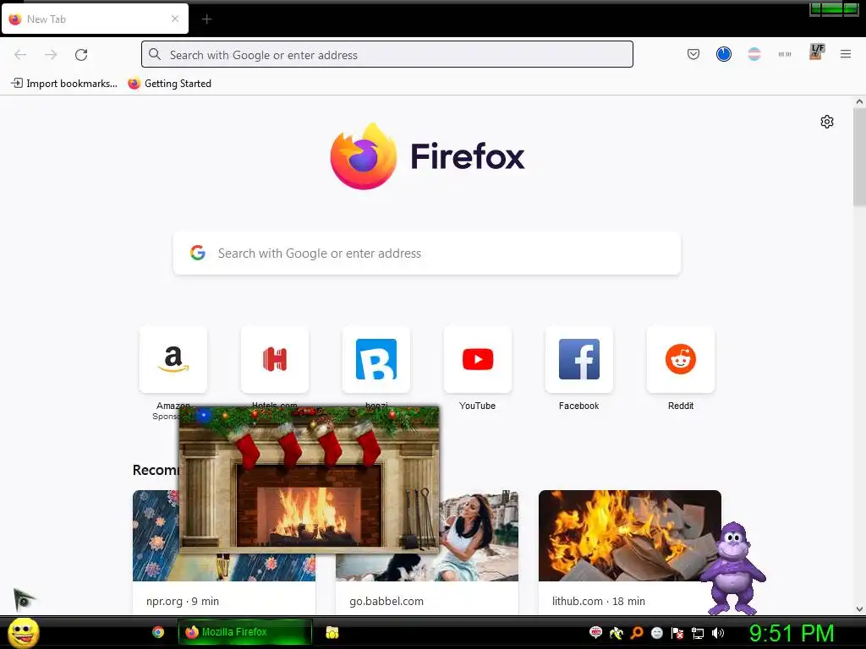Launch Chrome from the taskbar
This screenshot has width=866, height=649.
pyautogui.click(x=158, y=632)
